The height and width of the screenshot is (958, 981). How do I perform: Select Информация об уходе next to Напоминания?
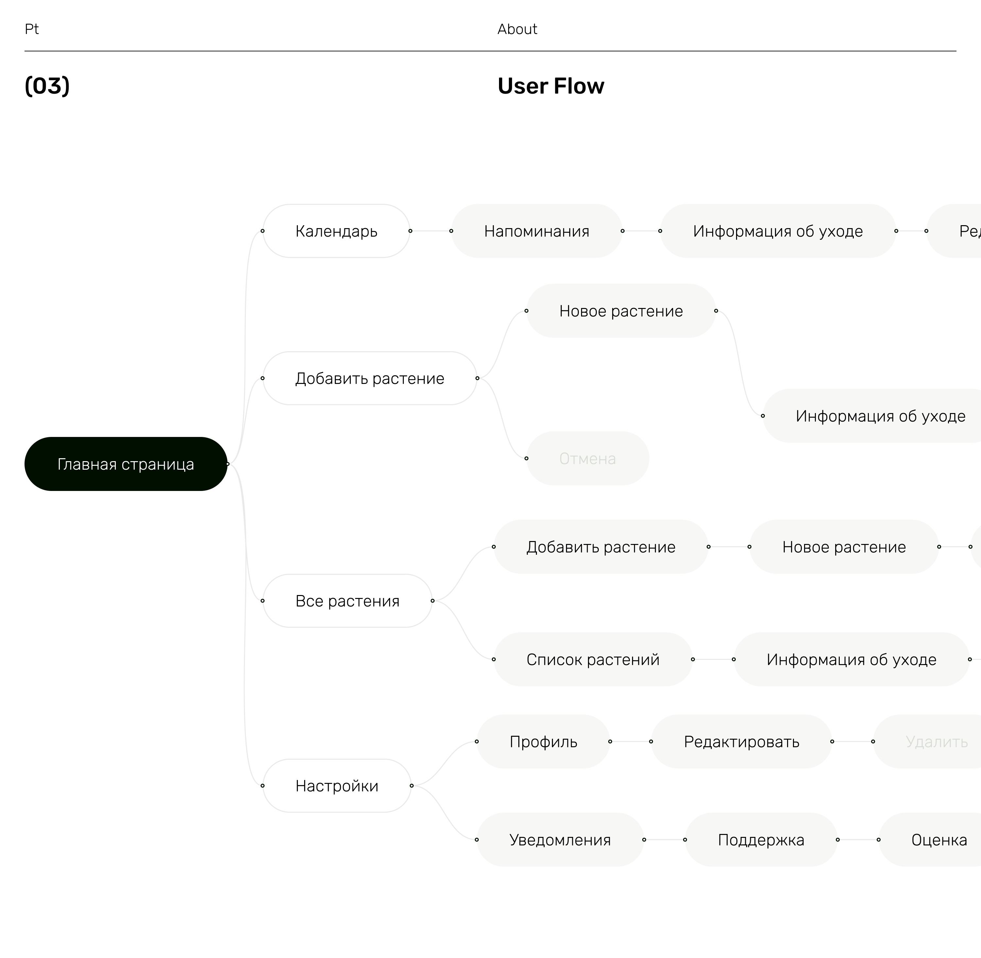[777, 231]
